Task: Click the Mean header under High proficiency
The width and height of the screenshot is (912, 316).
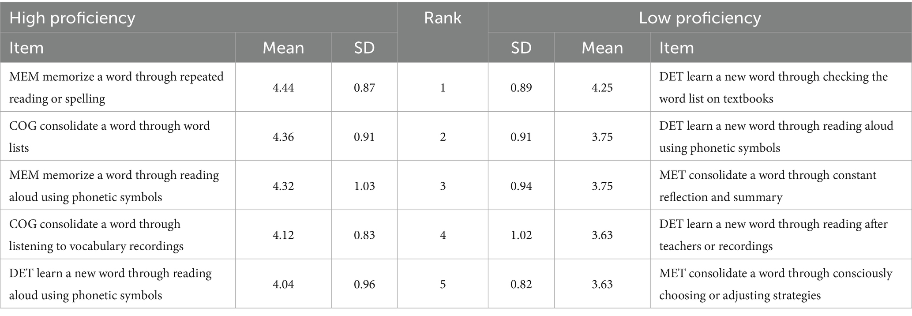Action: (283, 48)
